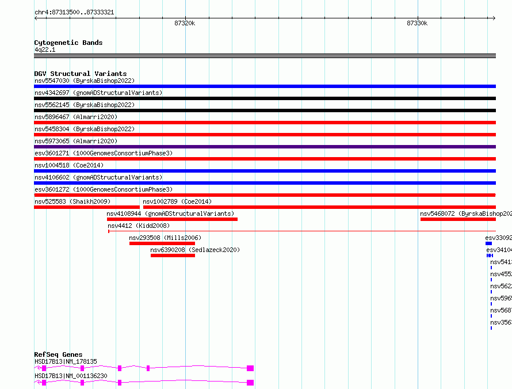This screenshot has height=389, width=512.
Task: Click nsv4412 (Kidd2008) label
Action: click(x=139, y=226)
